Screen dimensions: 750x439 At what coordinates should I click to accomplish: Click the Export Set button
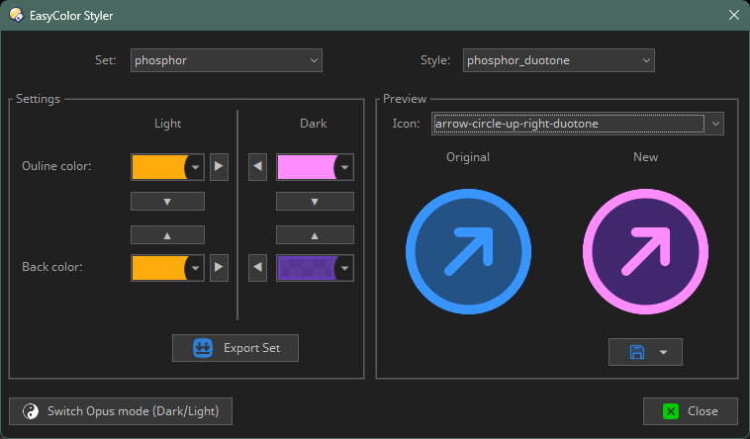(x=235, y=348)
